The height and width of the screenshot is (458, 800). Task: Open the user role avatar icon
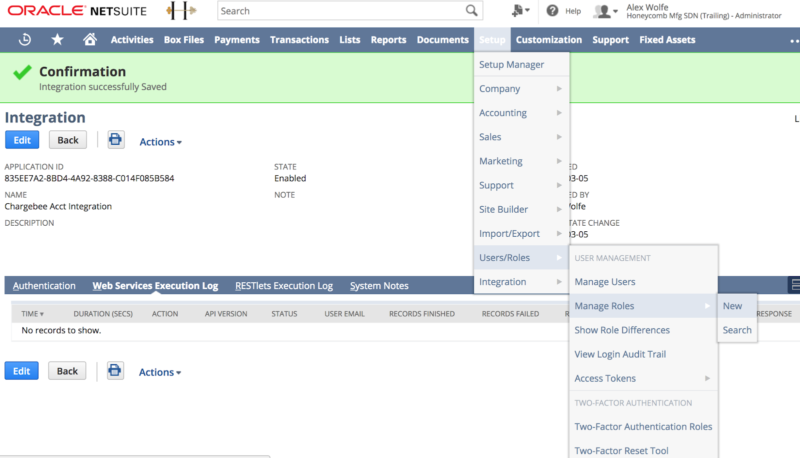(x=605, y=11)
